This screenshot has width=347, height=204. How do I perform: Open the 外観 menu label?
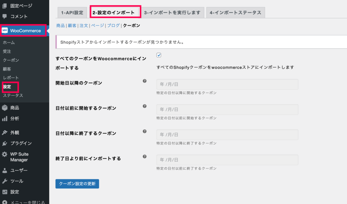point(15,132)
